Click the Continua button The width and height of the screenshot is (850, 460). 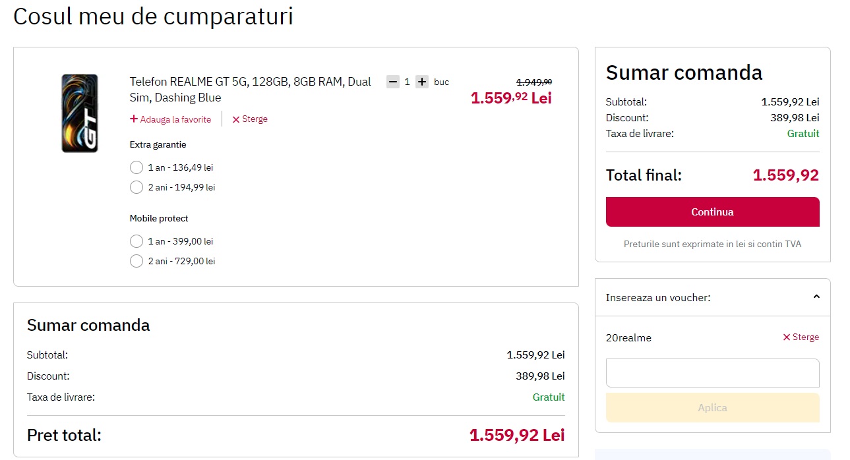(712, 212)
